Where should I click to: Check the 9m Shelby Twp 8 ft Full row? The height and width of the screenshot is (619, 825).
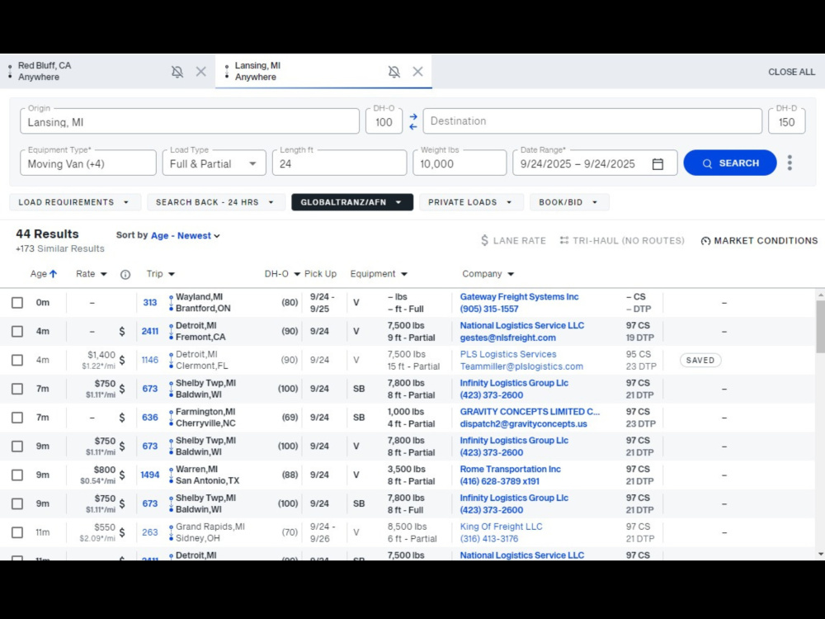coord(17,503)
